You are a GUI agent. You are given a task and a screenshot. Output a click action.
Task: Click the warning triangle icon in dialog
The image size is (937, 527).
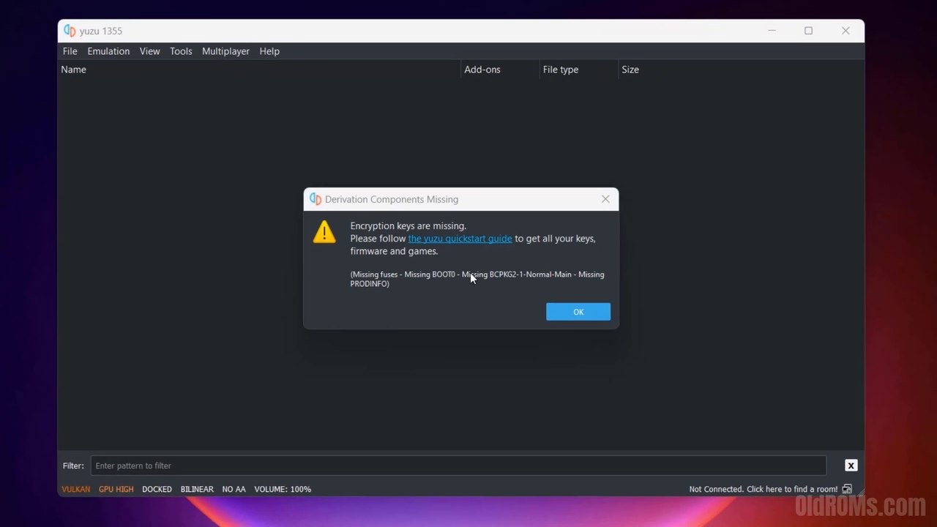(324, 232)
